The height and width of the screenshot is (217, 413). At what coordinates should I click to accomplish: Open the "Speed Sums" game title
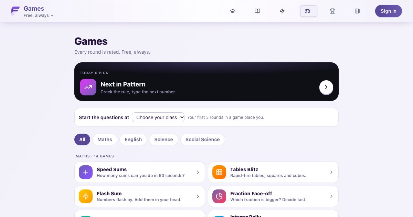pyautogui.click(x=112, y=169)
